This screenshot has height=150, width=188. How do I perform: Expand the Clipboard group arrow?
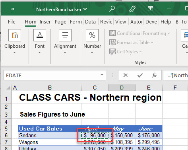click(x=15, y=53)
